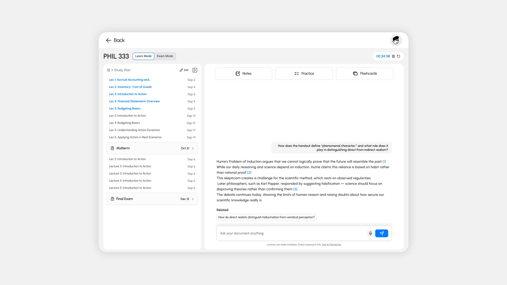Screen dimensions: 507x285
Task: Open the Practice tab
Action: point(304,74)
